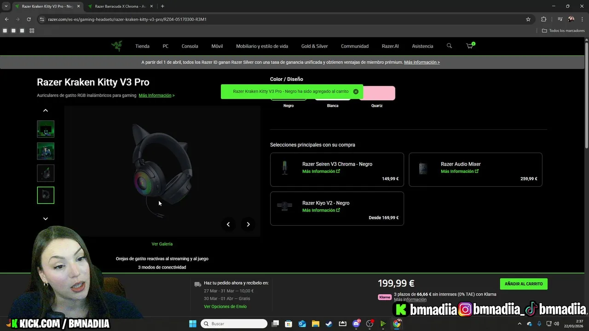Open the media control icon in Chrome toolbar

click(560, 19)
